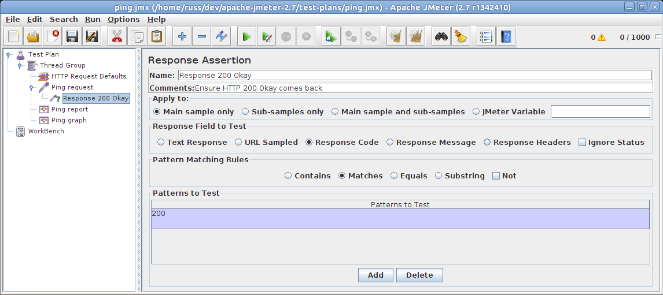Reset search with the yellow broom icon
Screen dimensions: 663x295
tap(461, 37)
